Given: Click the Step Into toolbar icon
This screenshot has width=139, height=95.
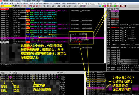Looking at the screenshot, I should click(x=28, y=6).
